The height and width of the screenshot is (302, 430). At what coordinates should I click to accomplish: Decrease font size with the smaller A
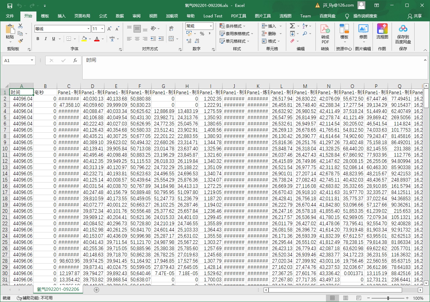117,29
